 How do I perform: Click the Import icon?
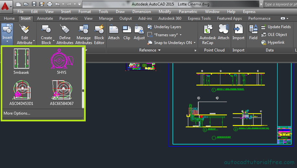[238, 29]
